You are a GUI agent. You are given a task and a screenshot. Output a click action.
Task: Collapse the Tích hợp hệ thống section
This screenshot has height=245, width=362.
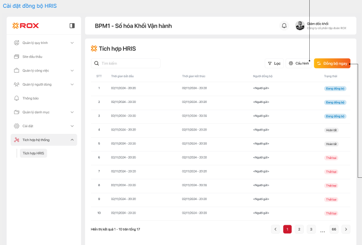point(72,140)
